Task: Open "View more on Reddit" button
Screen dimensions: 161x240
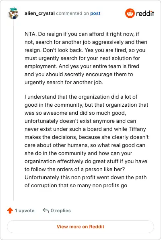Action: click(80, 227)
